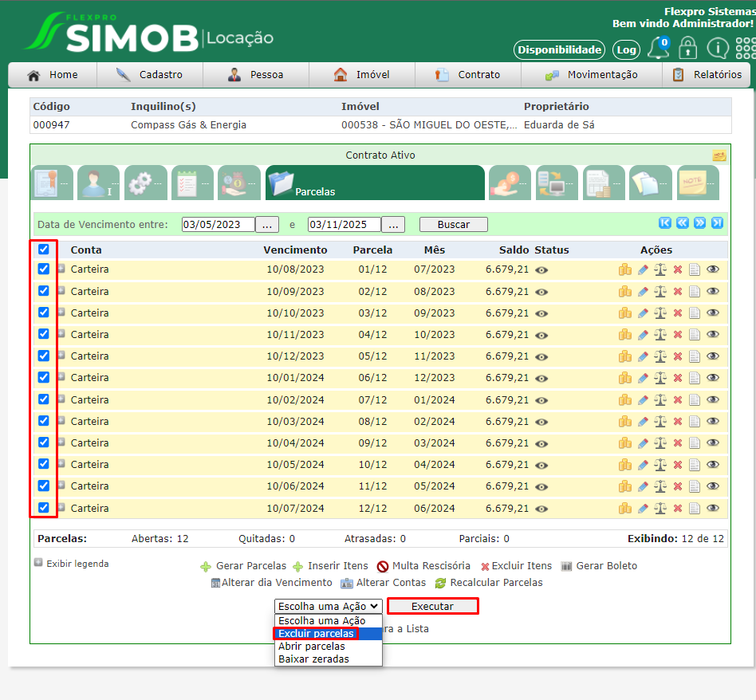
Task: Open the documents copy tab icon
Action: tap(651, 183)
